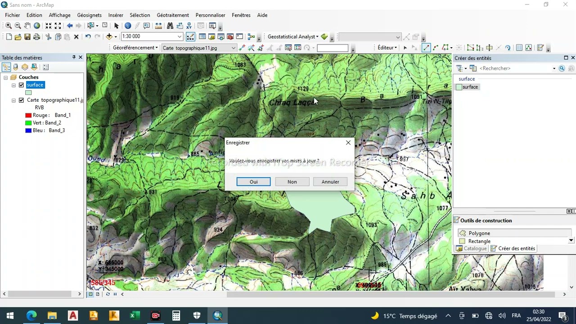
Task: Show contents listed by selection
Action: 34,67
